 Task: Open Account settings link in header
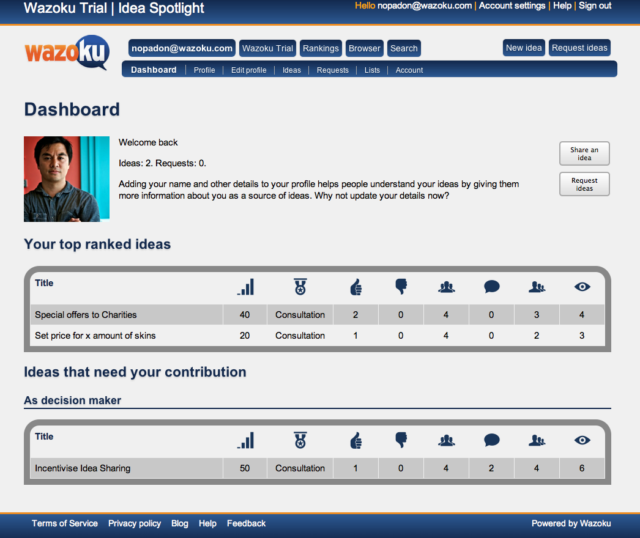coord(512,6)
